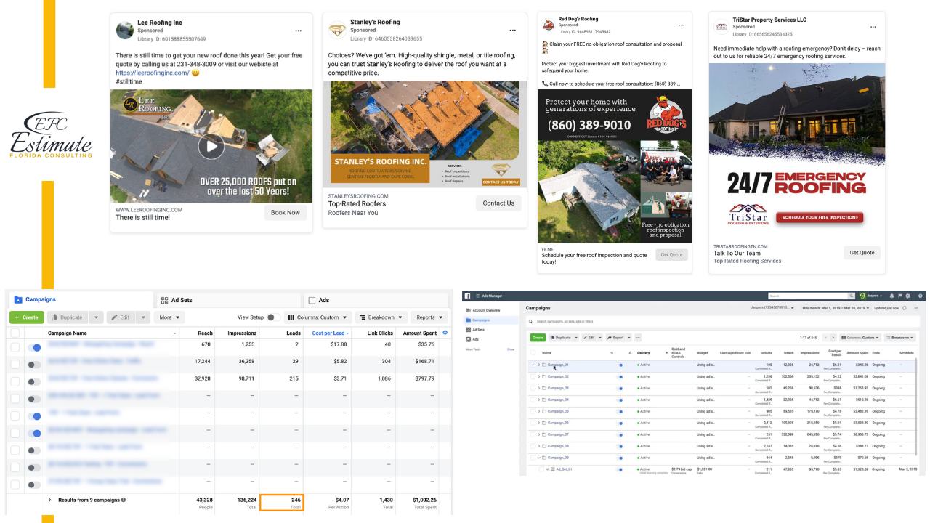The width and height of the screenshot is (930, 523).
Task: Open the Red Dog's Roofing ad options menu
Action: pyautogui.click(x=681, y=25)
